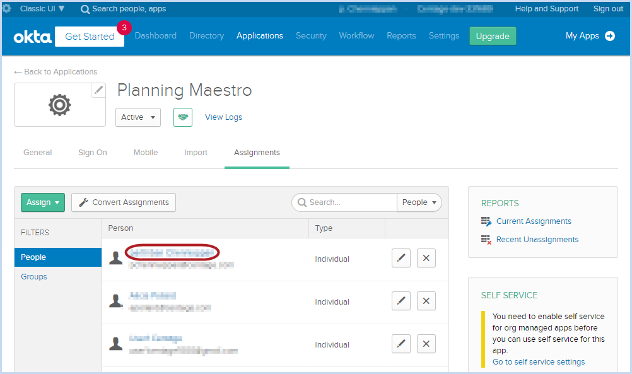Remove the second person's assignment

click(426, 301)
